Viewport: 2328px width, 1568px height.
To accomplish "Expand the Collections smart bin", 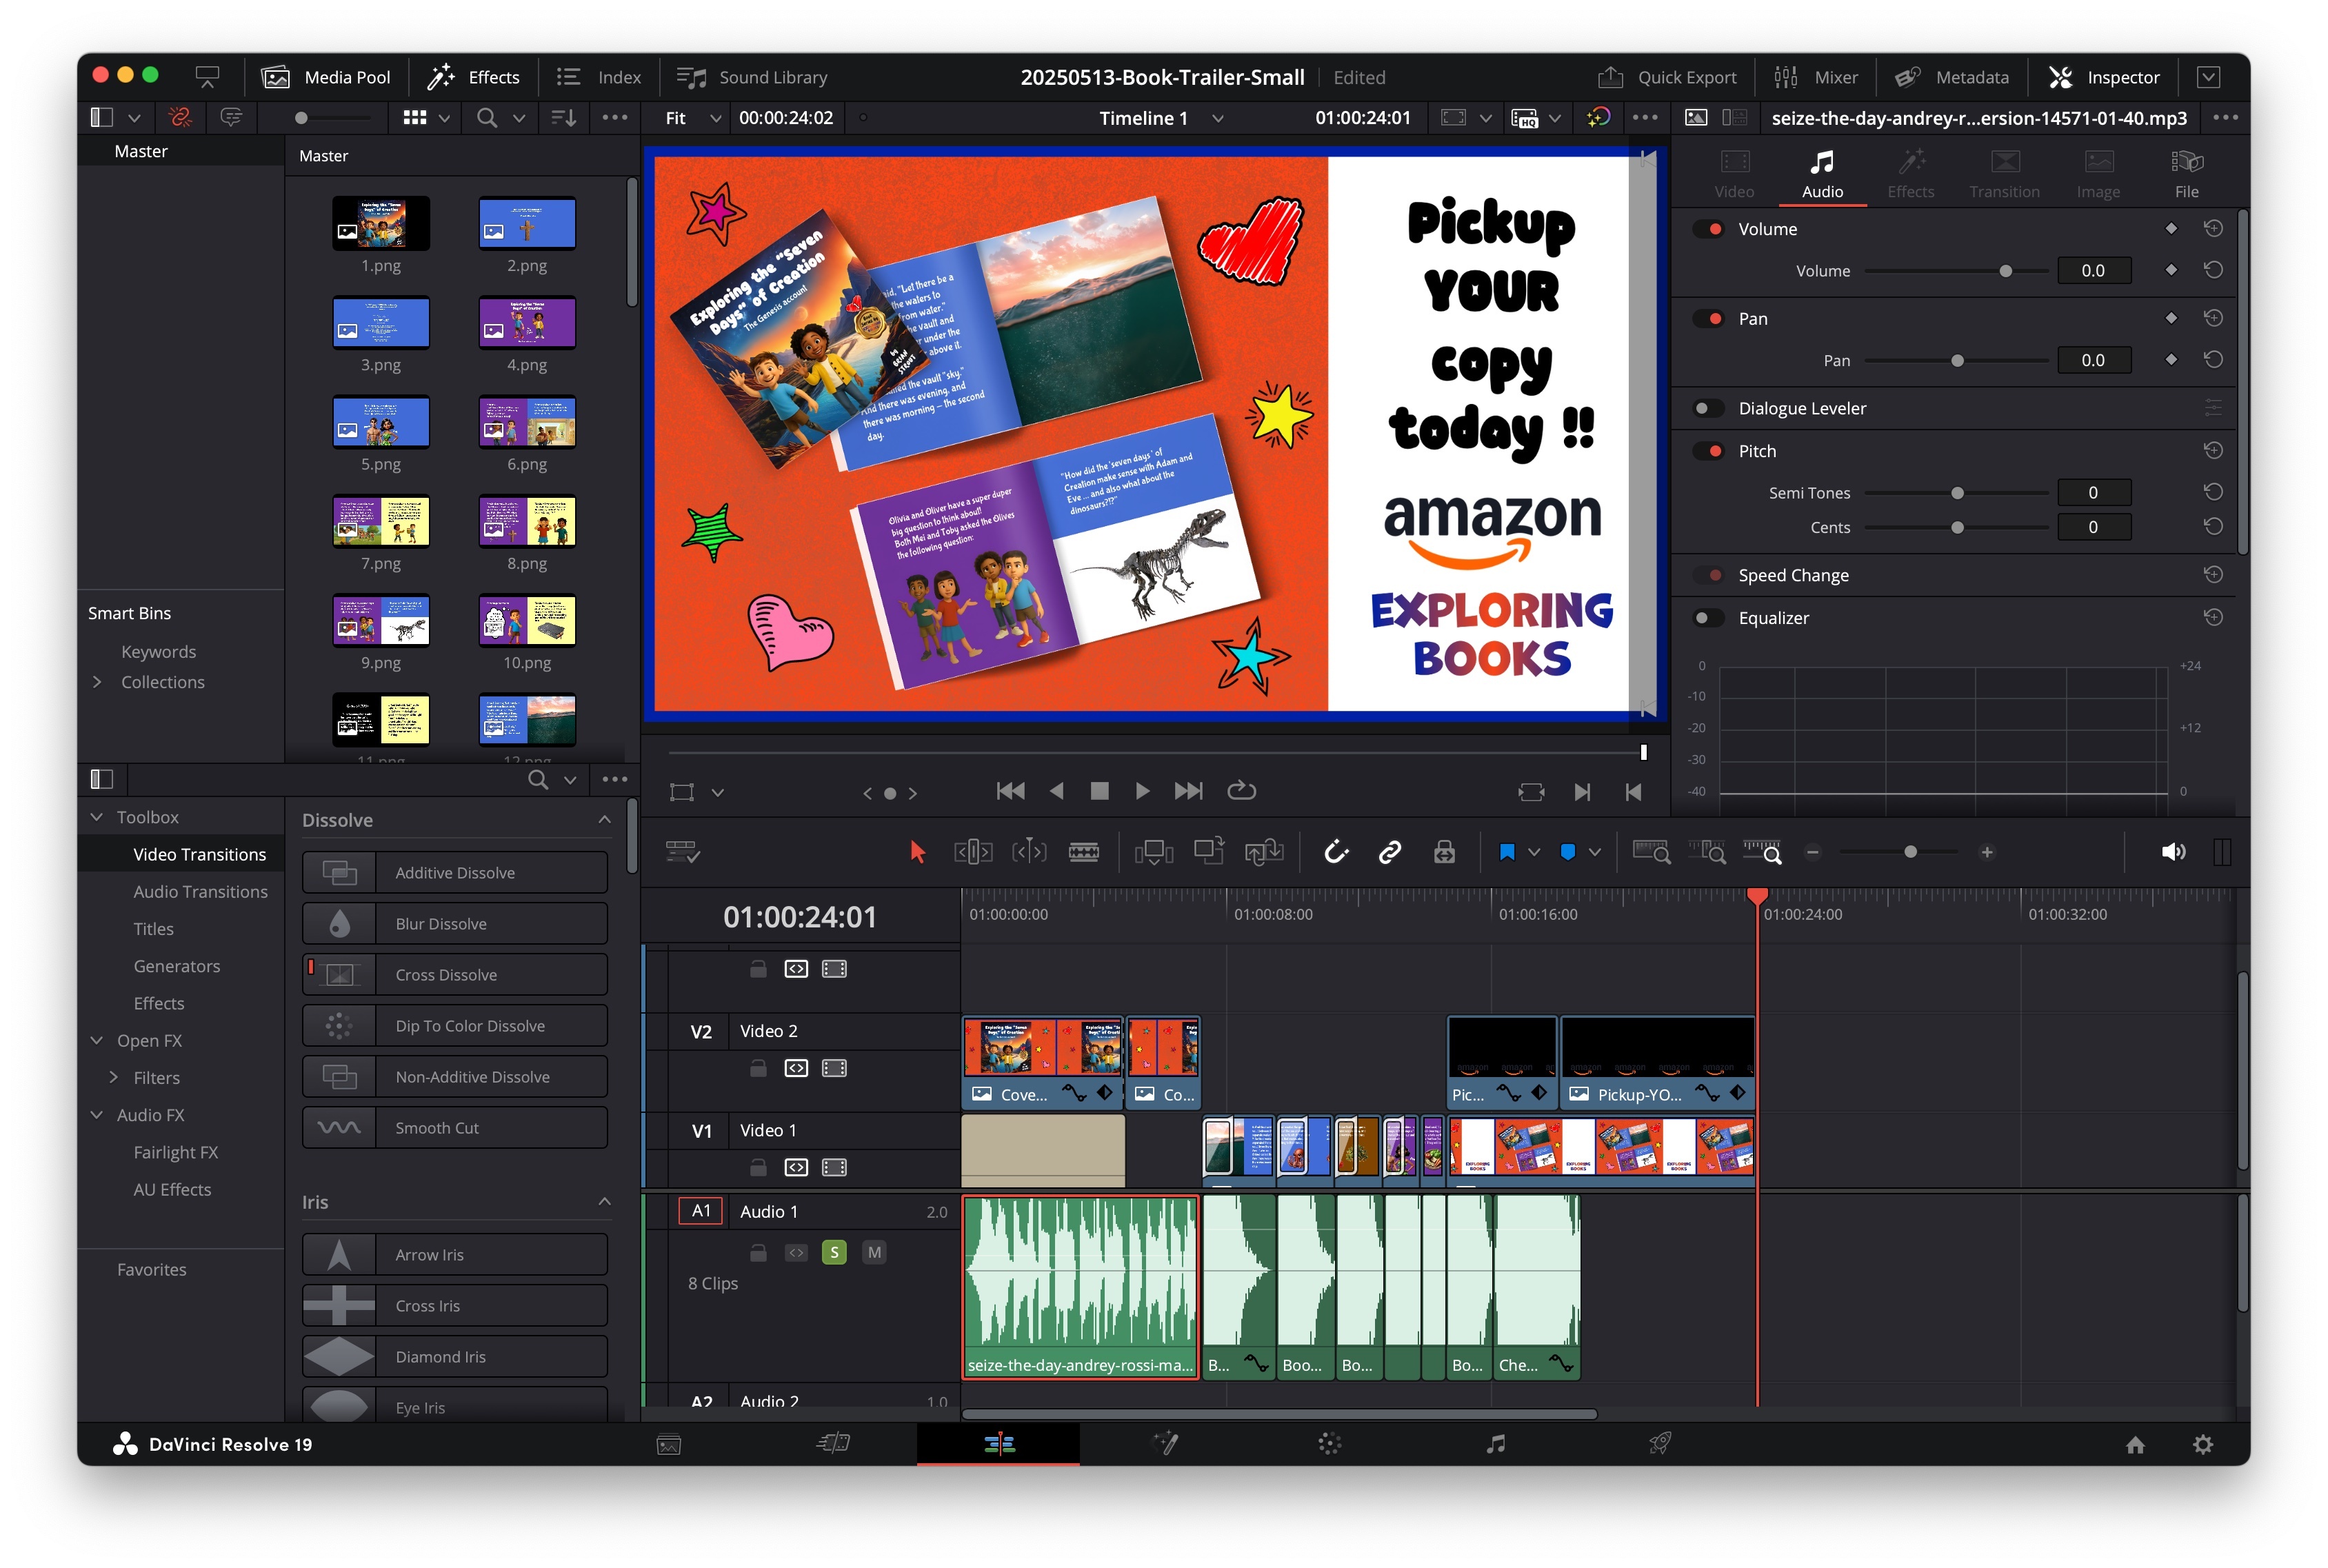I will [97, 682].
